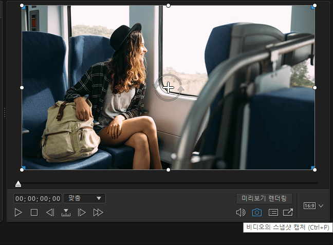Click the seek-by-unit icon between the frame buttons
Viewport: 333px width, 245px height.
click(66, 213)
